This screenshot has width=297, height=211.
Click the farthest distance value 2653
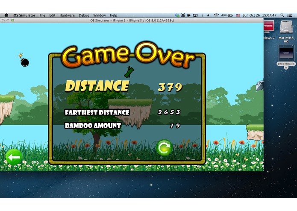click(x=169, y=112)
